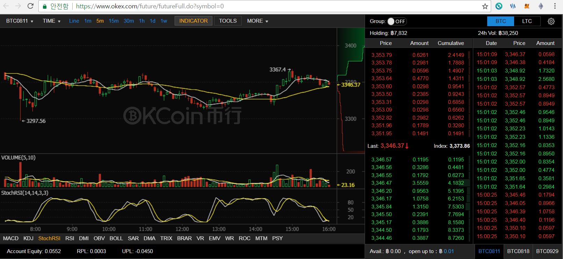Select the ROC indicator
This screenshot has height=259, width=563.
[x=244, y=238]
